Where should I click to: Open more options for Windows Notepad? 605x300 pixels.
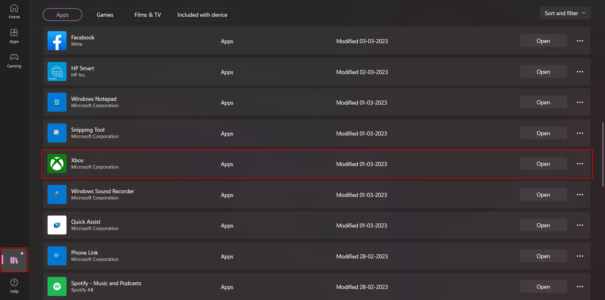pyautogui.click(x=580, y=102)
